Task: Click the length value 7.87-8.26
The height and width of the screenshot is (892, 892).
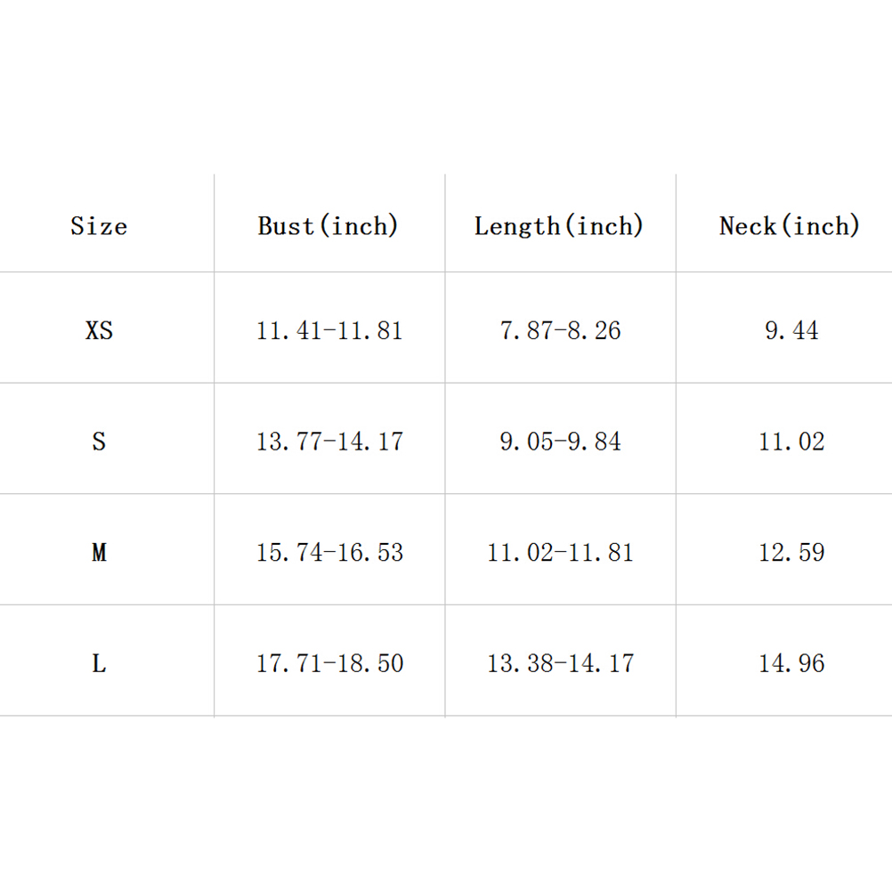Action: coord(560,331)
